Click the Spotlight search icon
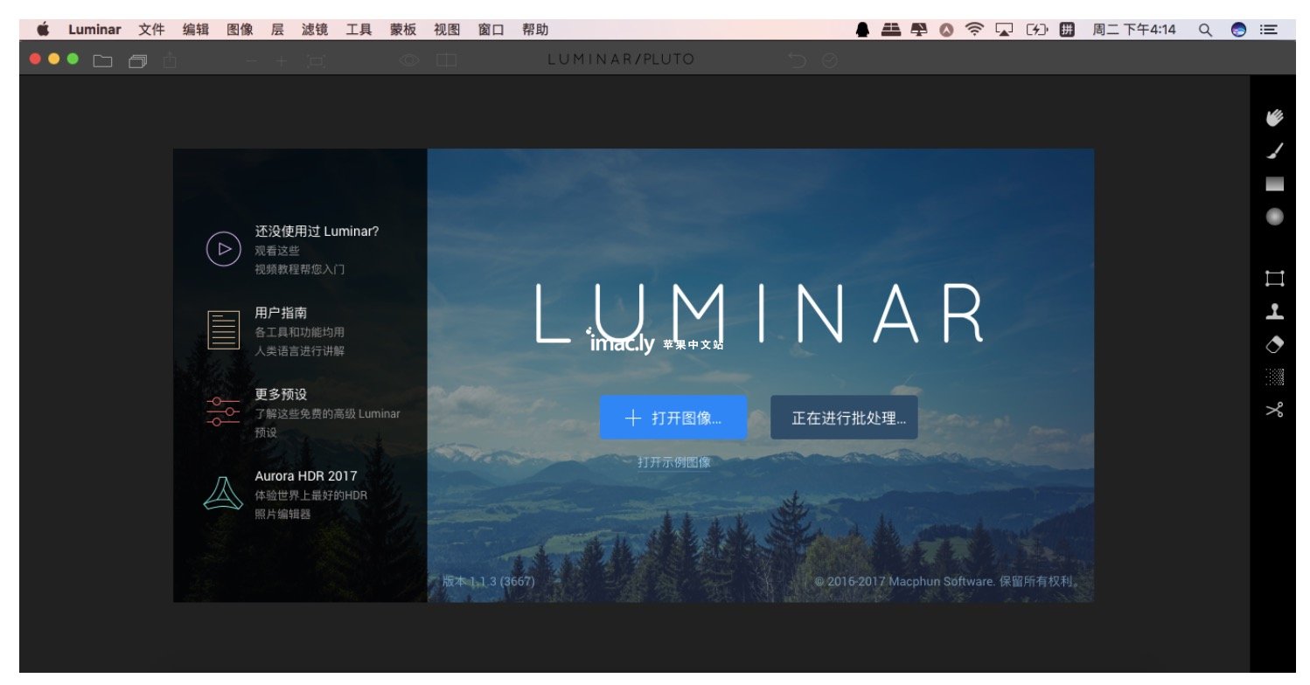 coord(1205,29)
